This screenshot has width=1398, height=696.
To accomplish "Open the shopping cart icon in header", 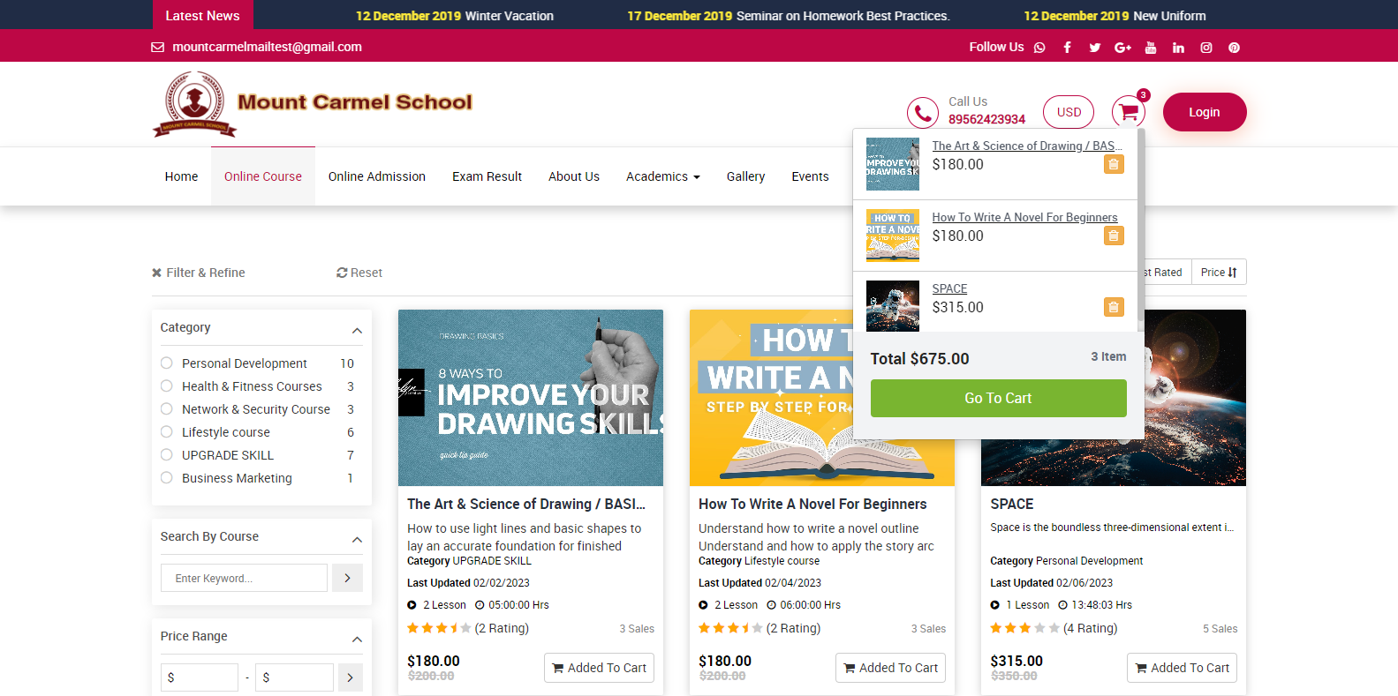I will tap(1128, 112).
